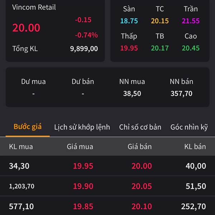
Task: Click the NN bán label
Action: click(181, 82)
